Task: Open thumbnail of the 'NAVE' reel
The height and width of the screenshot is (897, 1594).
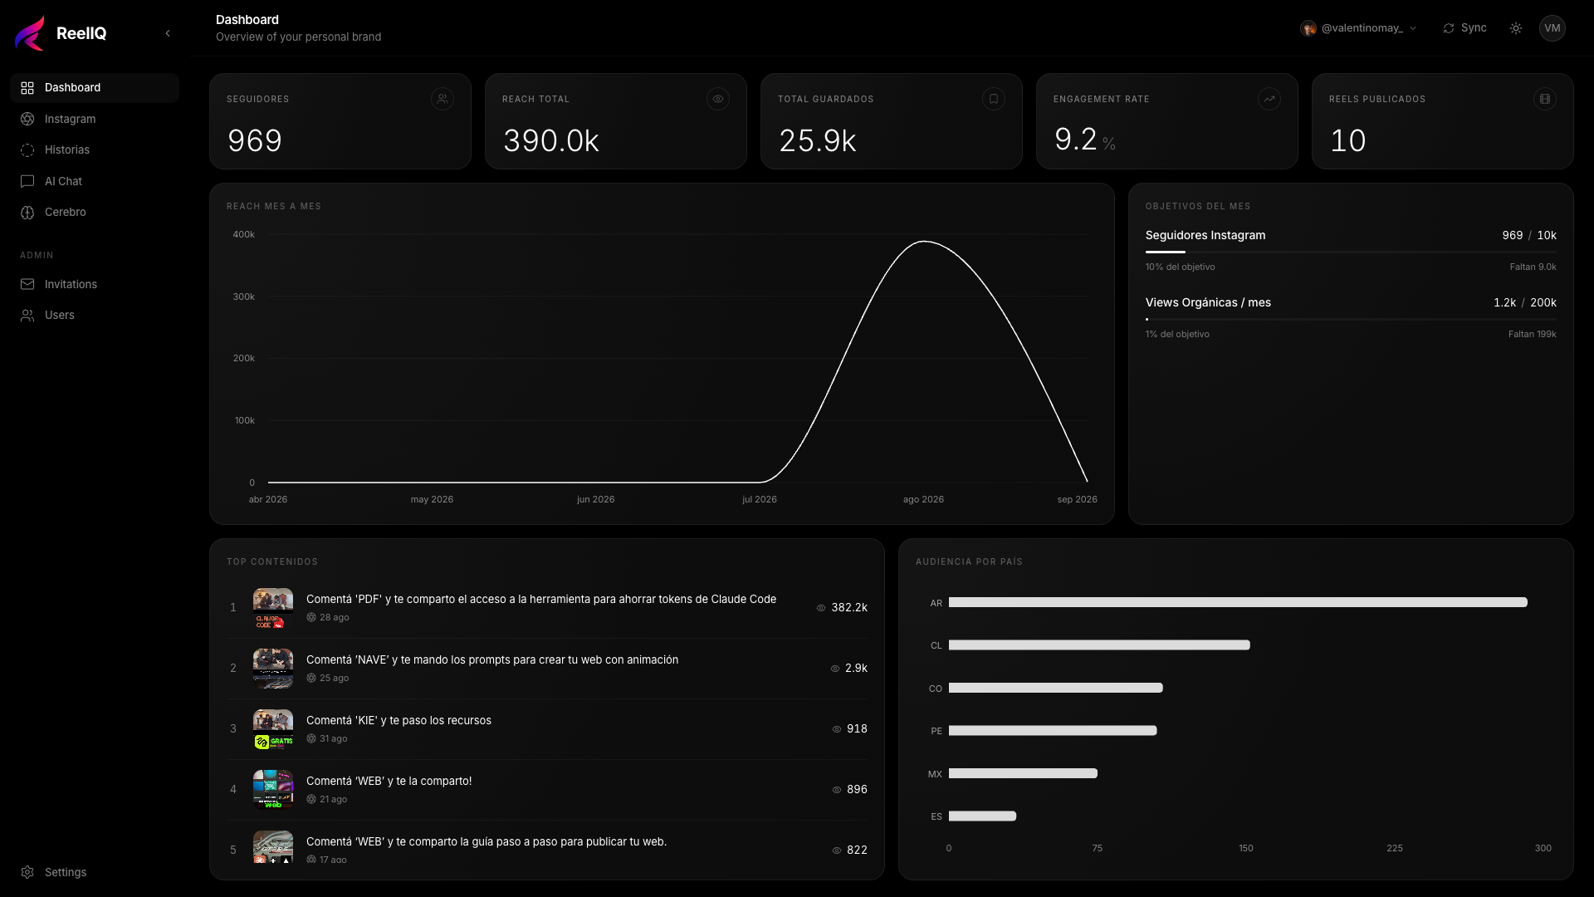Action: 273,669
